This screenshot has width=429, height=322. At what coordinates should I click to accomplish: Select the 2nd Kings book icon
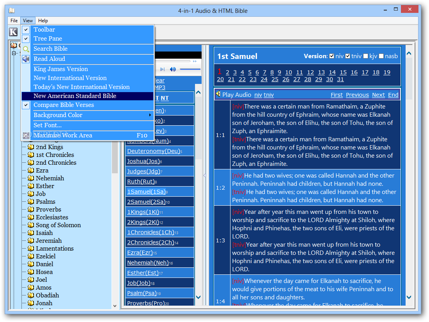pos(31,147)
